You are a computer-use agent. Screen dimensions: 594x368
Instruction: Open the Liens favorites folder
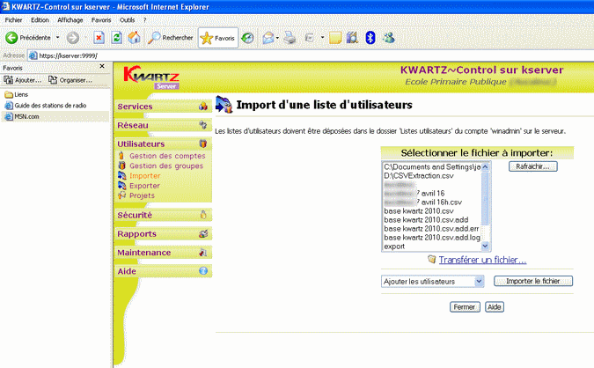point(17,94)
